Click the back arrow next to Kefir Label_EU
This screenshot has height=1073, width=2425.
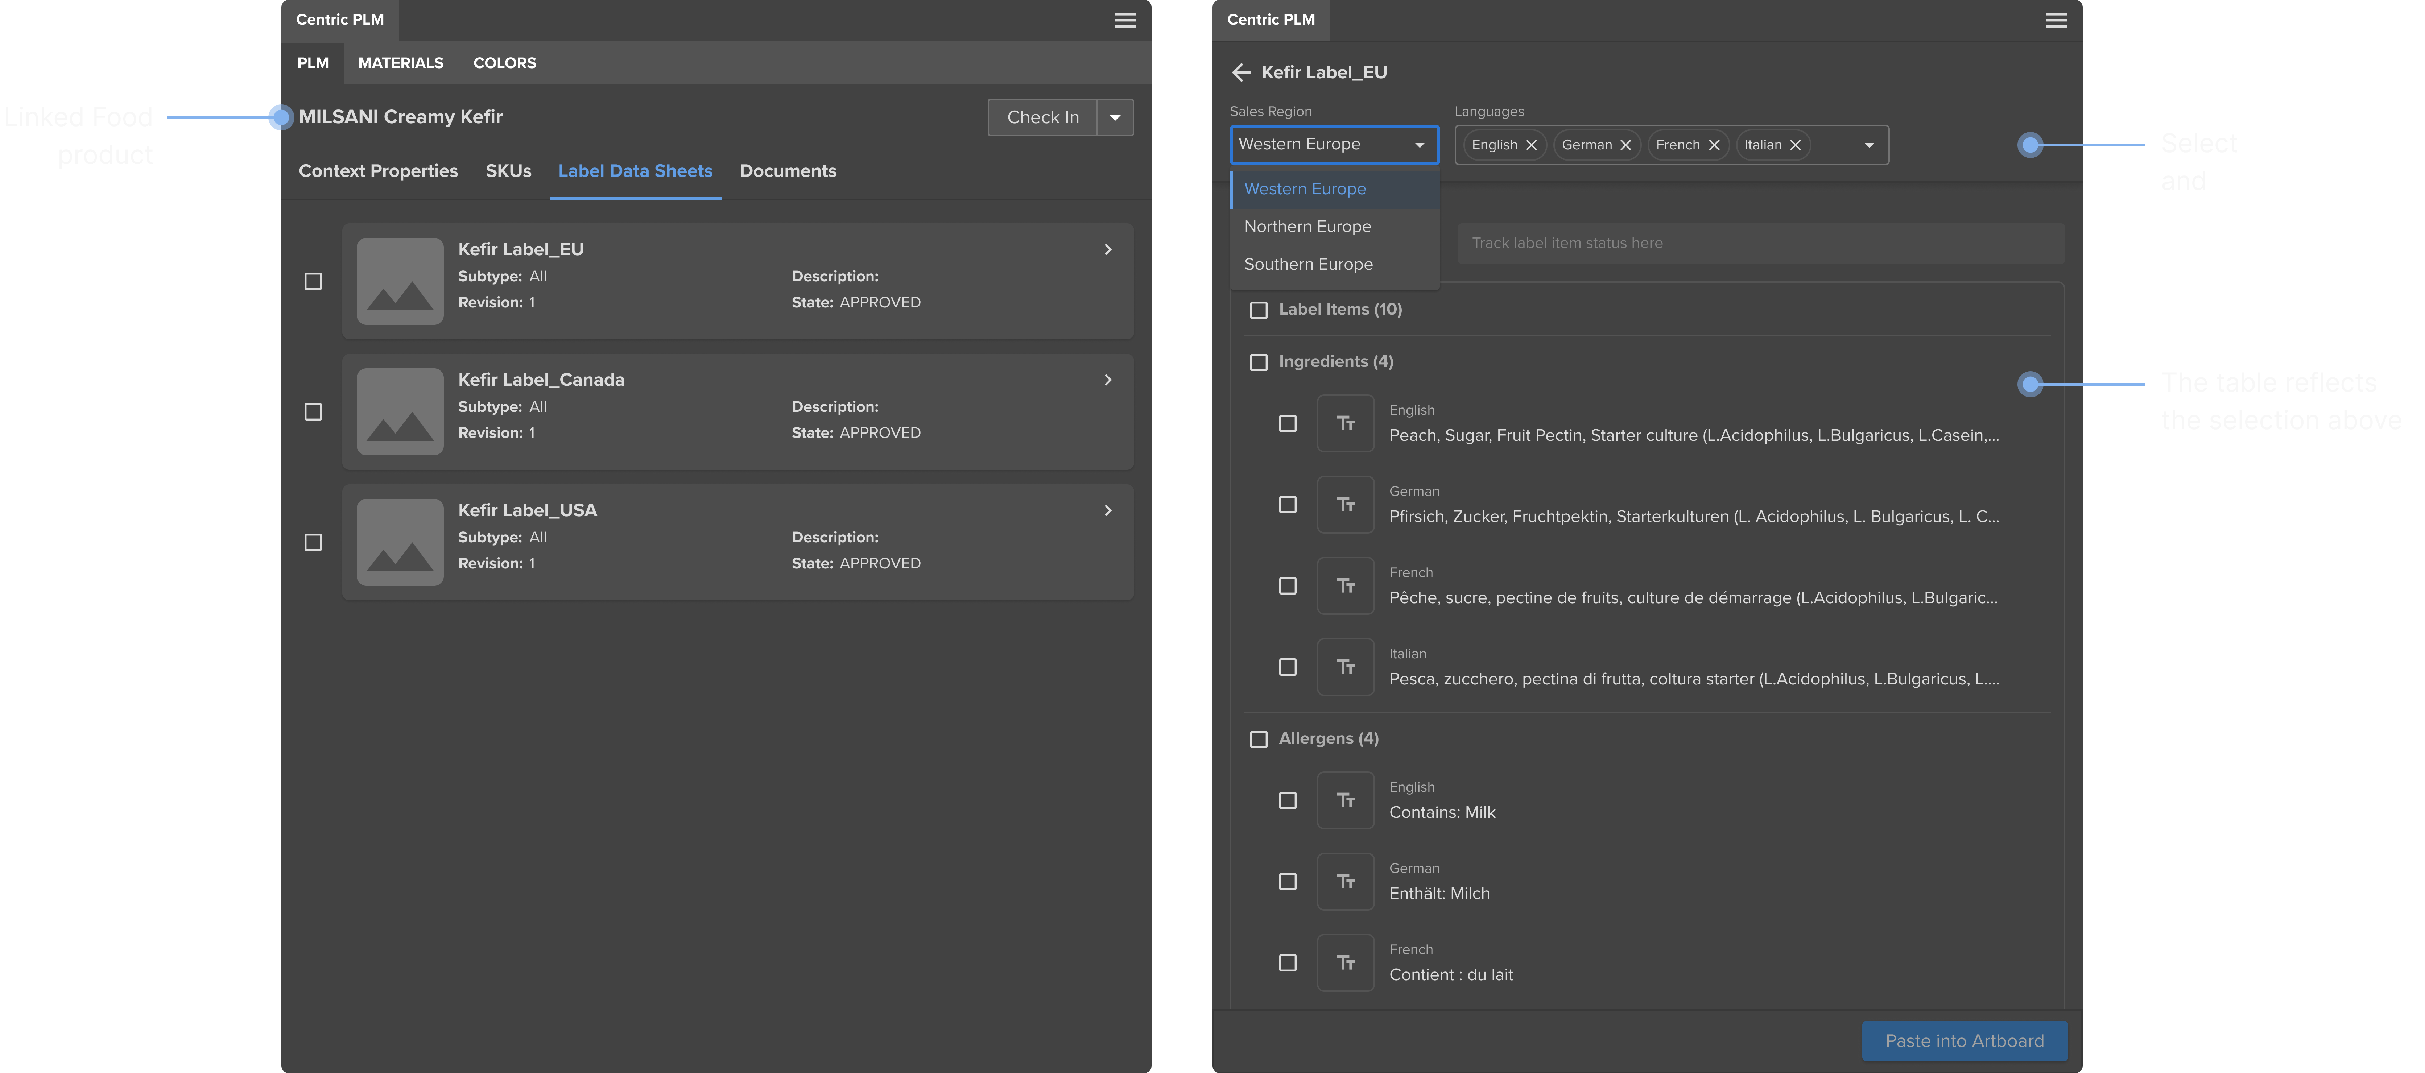1241,72
